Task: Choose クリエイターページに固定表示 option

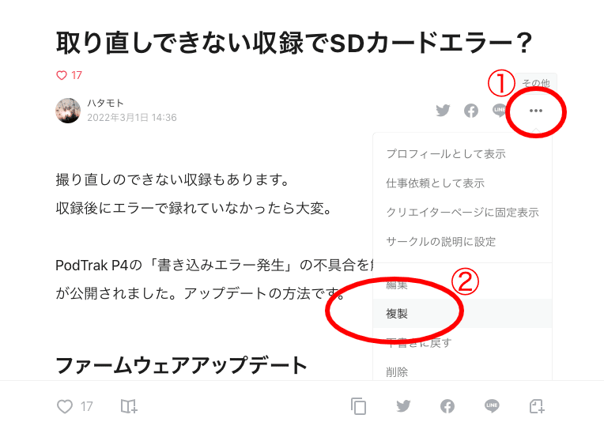Action: [x=462, y=213]
